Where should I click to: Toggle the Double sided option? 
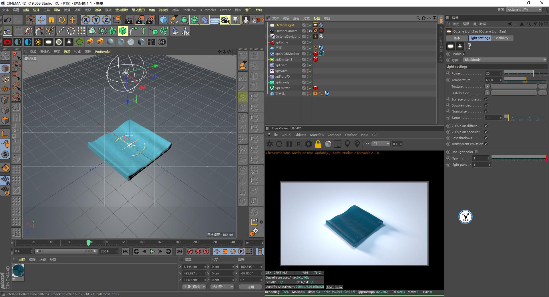tap(486, 105)
